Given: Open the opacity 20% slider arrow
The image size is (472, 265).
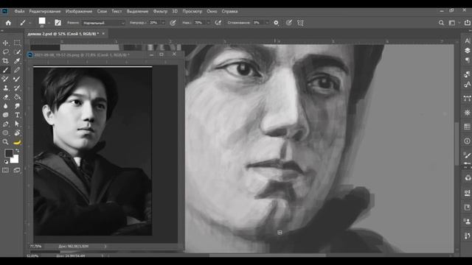Looking at the screenshot, I should click(x=163, y=23).
